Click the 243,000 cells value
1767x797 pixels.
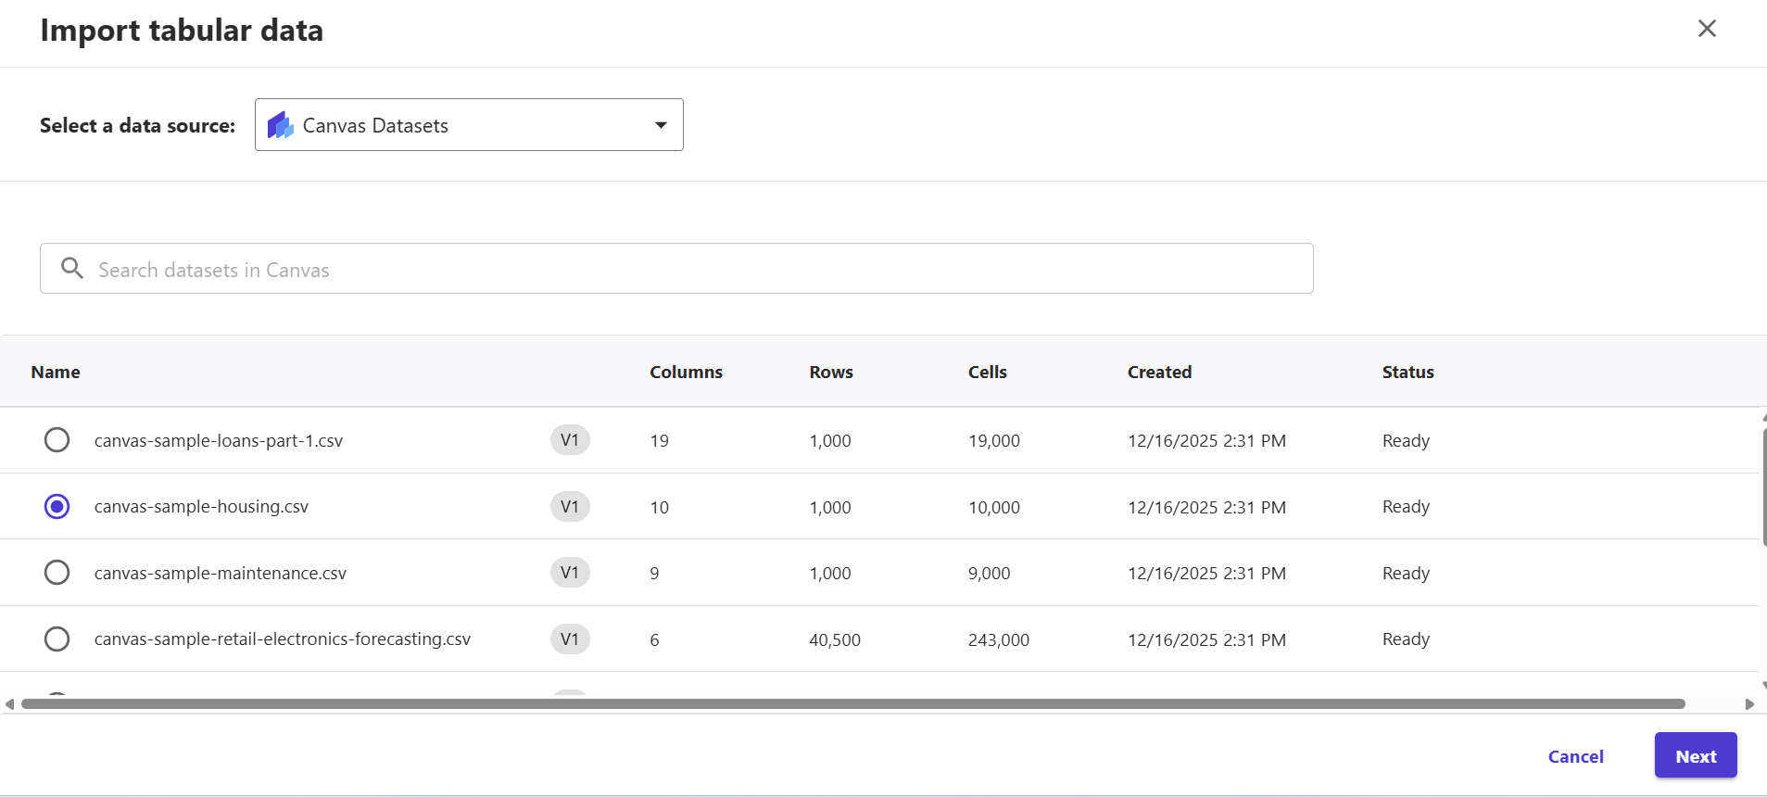tap(999, 639)
